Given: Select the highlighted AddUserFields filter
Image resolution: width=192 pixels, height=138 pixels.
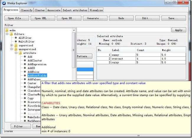Looking at the screenshot, I should coord(37,75).
